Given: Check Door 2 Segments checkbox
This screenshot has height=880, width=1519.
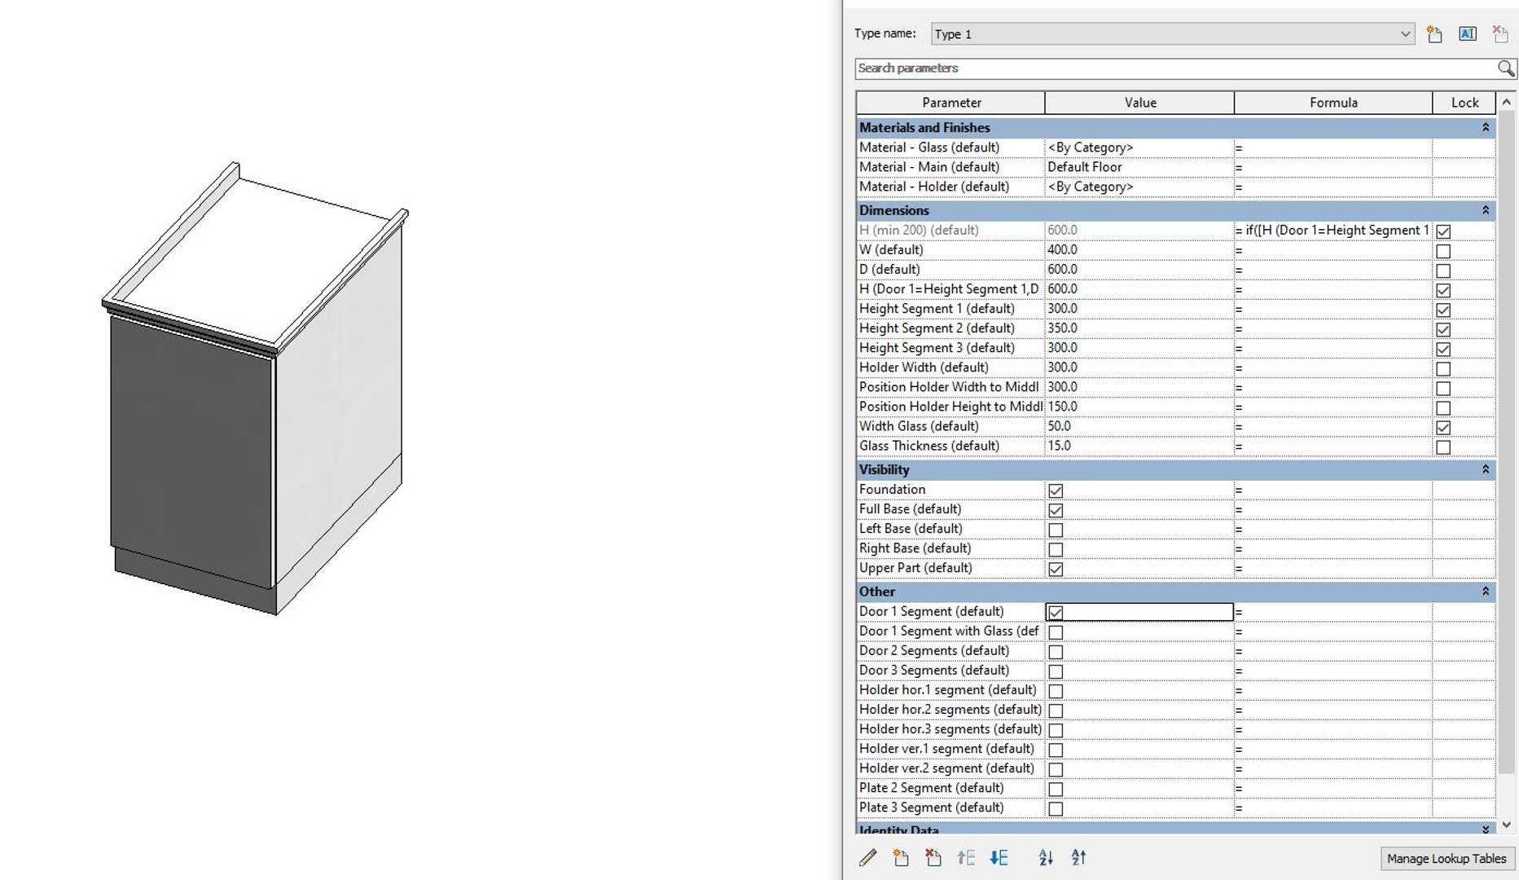Looking at the screenshot, I should point(1056,652).
